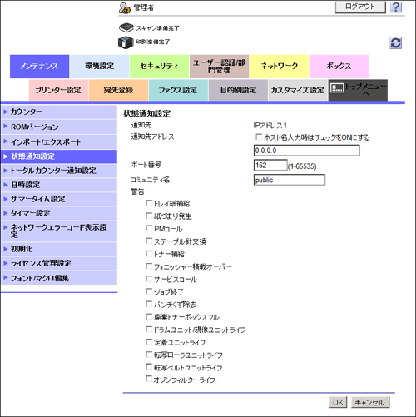Click the refresh icon
The width and height of the screenshot is (416, 417).
tap(395, 43)
